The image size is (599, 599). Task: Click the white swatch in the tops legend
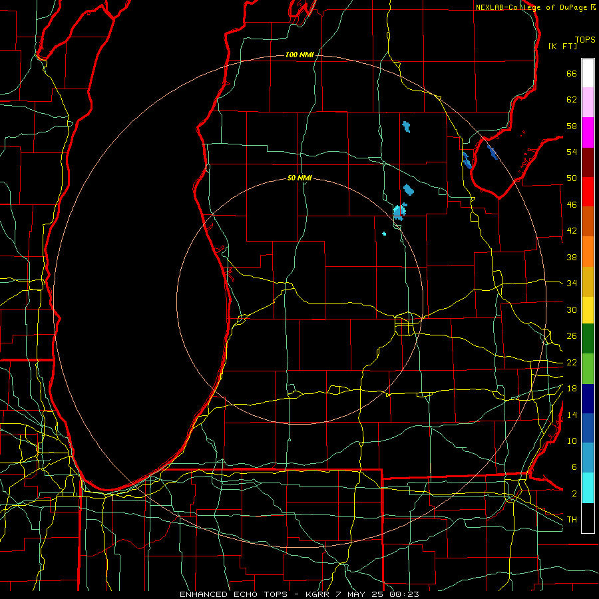pyautogui.click(x=588, y=73)
